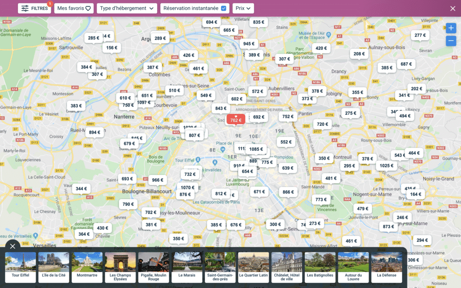
Task: Close the map with the top-right X
Action: tap(452, 8)
